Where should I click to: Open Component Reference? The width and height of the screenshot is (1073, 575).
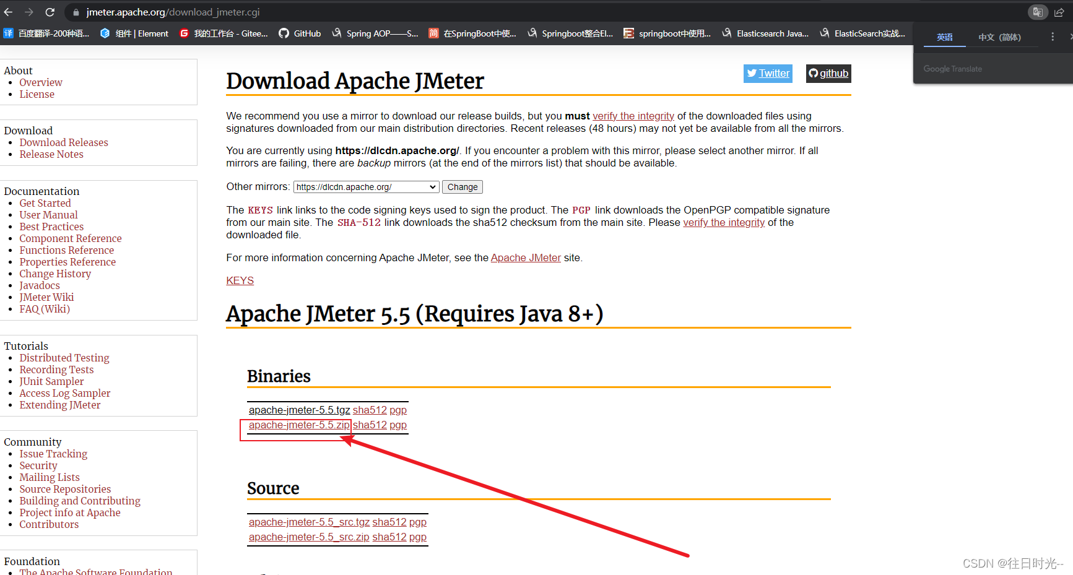pyautogui.click(x=71, y=238)
